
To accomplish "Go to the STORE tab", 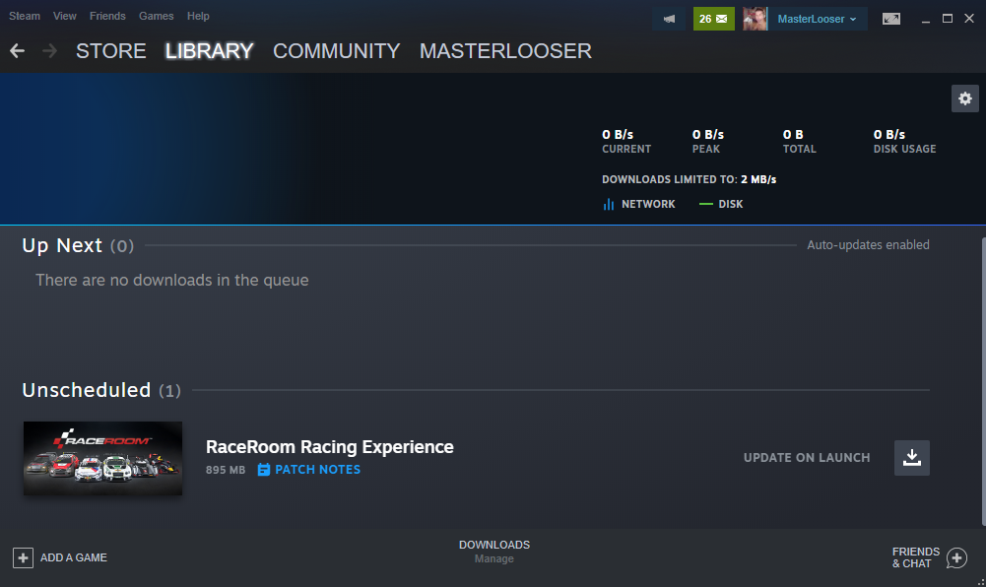I will point(110,51).
